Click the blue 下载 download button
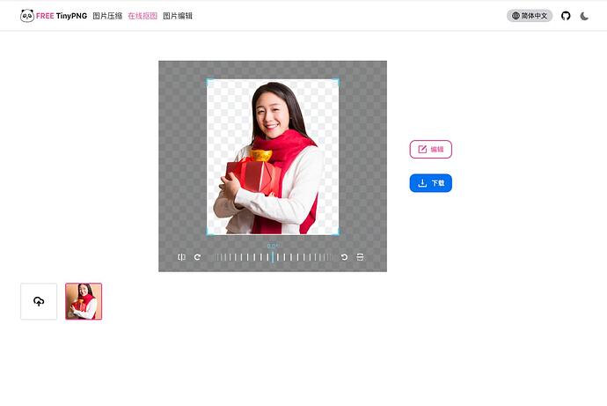607x406 pixels. tap(431, 183)
